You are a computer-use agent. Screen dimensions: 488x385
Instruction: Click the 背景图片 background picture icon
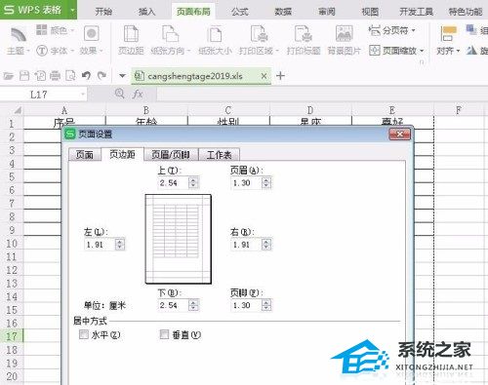(x=345, y=33)
